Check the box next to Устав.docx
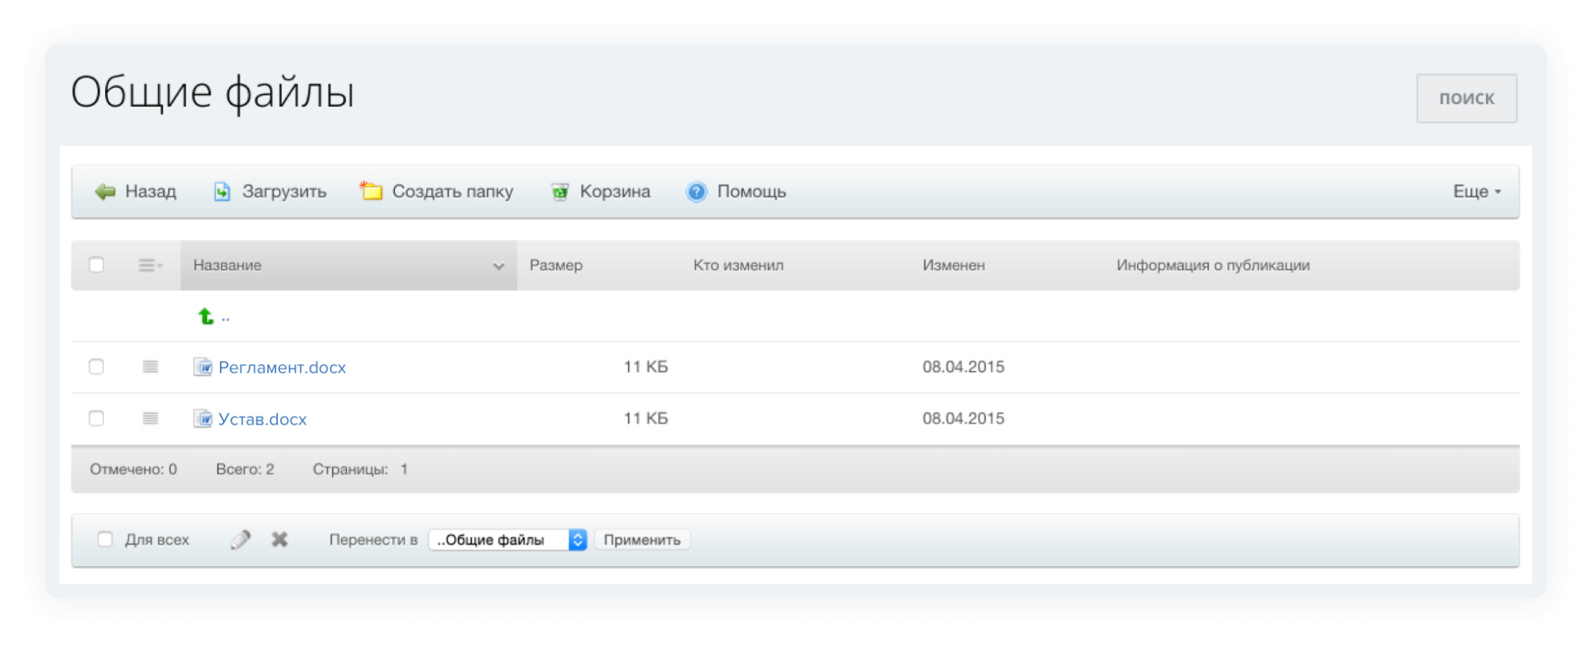The width and height of the screenshot is (1592, 646). [96, 419]
